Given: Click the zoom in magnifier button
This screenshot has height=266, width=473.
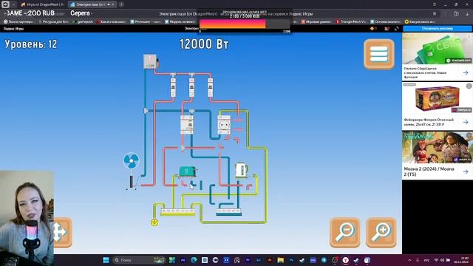Looking at the screenshot, I should (381, 233).
